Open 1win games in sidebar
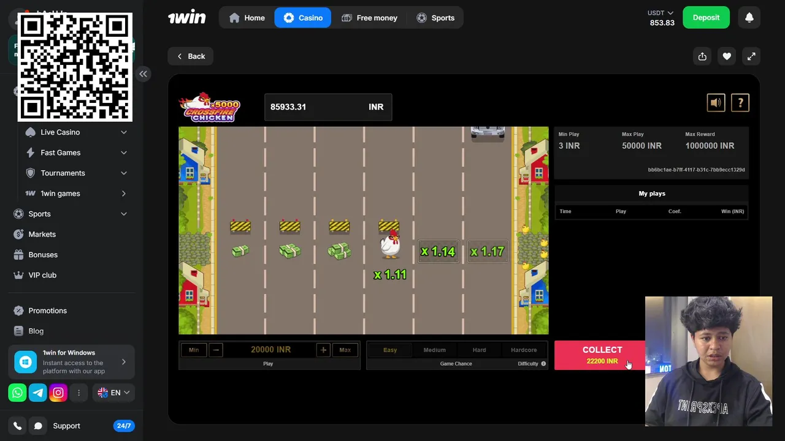This screenshot has height=441, width=785. tap(60, 194)
